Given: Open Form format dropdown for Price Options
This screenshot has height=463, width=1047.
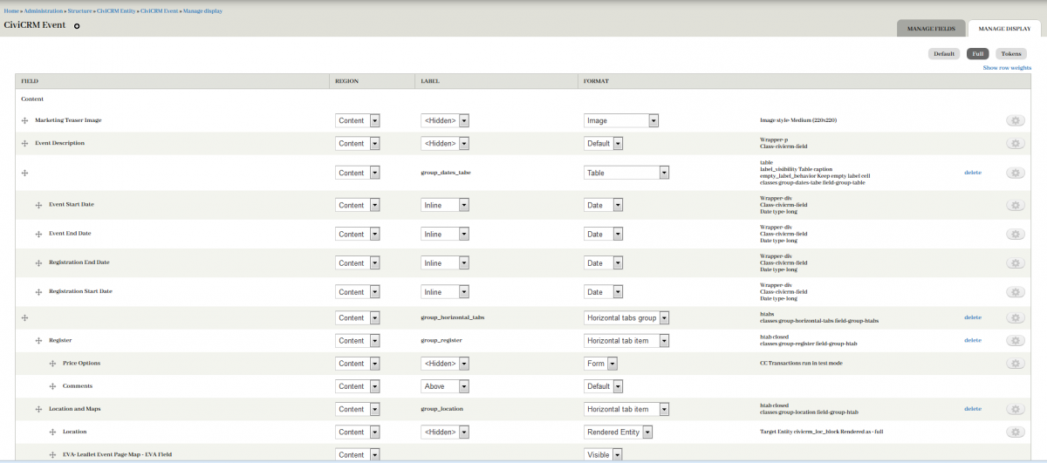Looking at the screenshot, I should tap(601, 363).
